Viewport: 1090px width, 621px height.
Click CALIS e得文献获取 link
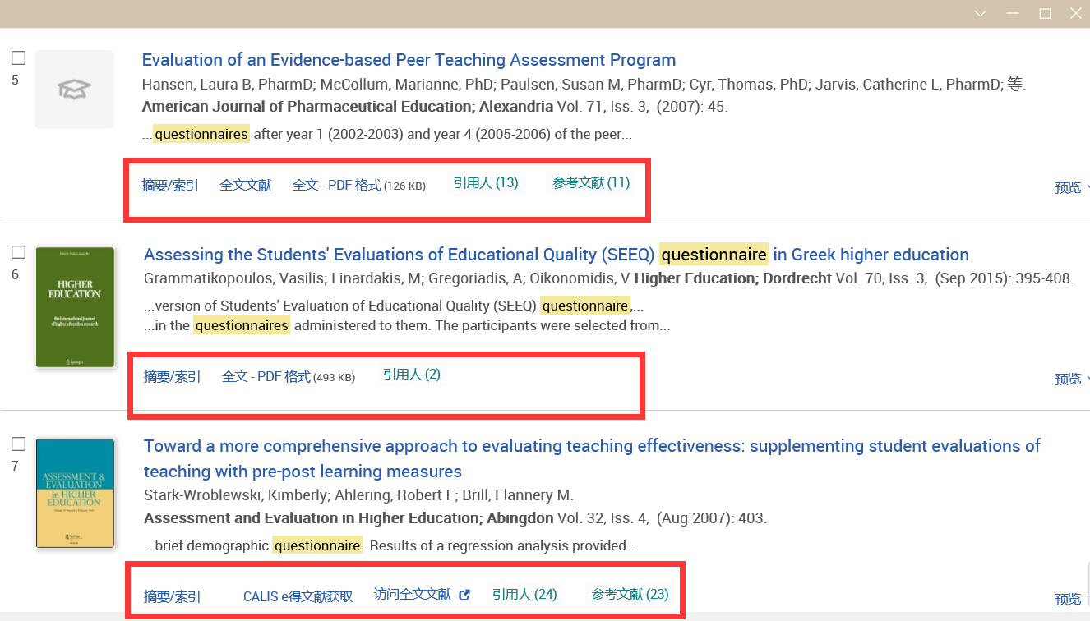(x=298, y=596)
